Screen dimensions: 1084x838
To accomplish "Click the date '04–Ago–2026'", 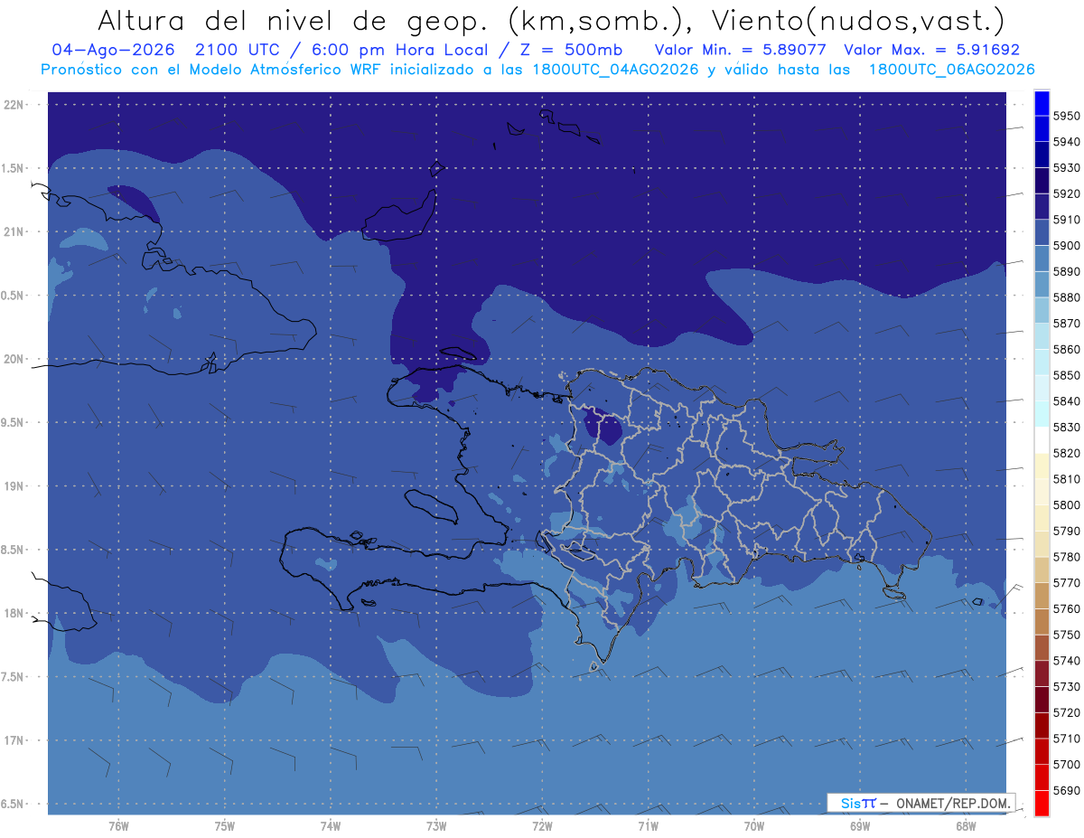I will point(113,50).
